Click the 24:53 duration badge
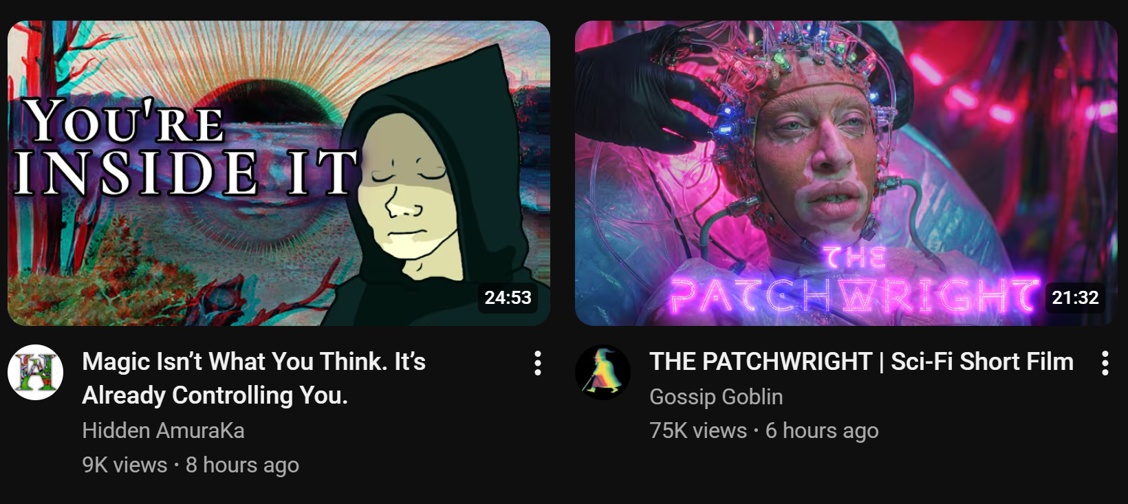 click(x=508, y=298)
